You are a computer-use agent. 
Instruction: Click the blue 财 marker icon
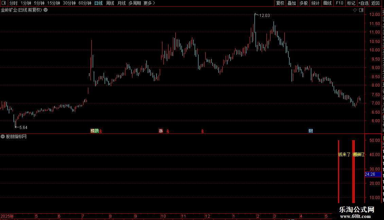311,131
